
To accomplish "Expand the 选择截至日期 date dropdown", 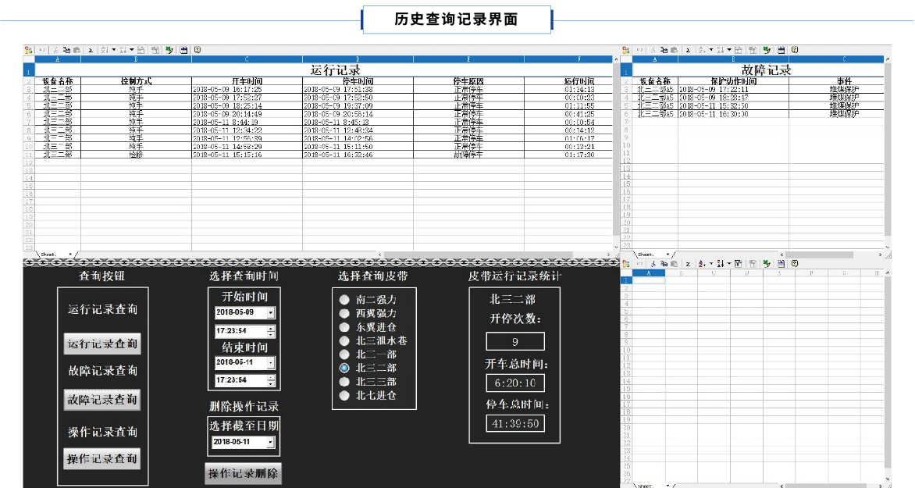I will tap(271, 442).
